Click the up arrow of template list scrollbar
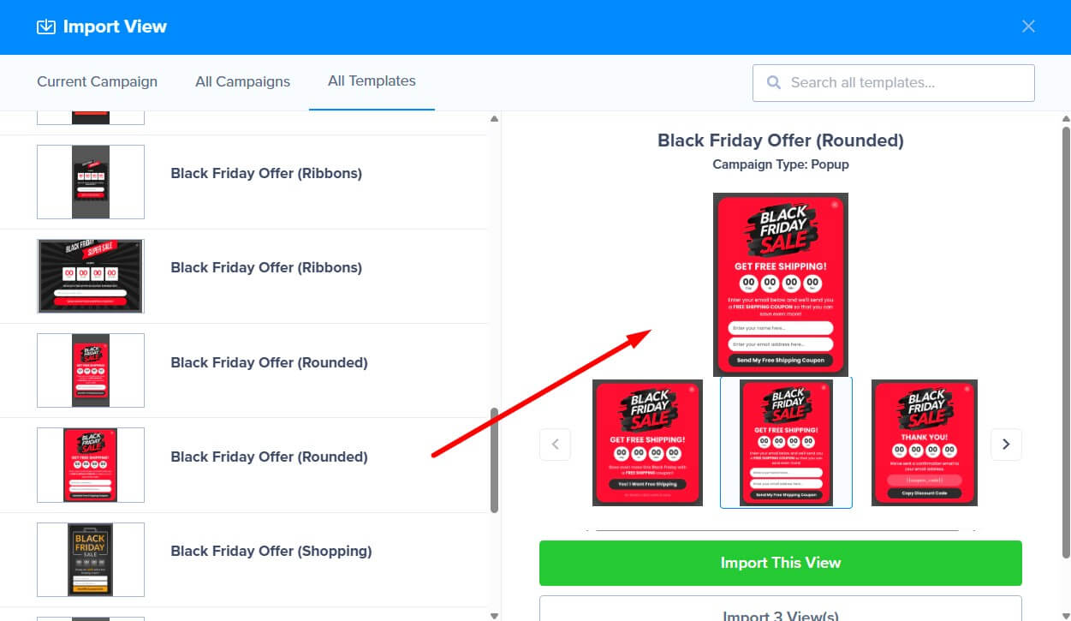The image size is (1071, 621). 494,118
